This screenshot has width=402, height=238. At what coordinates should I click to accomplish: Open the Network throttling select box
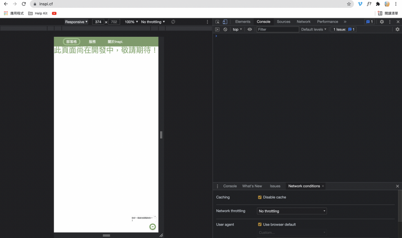click(292, 211)
